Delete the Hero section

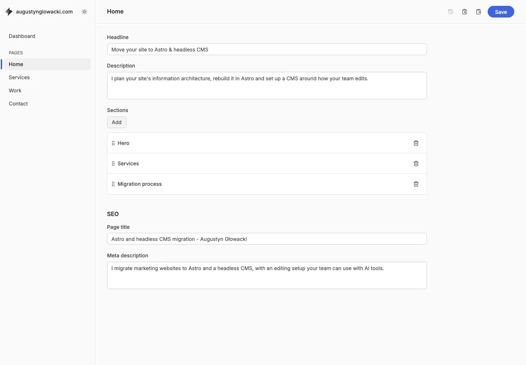pyautogui.click(x=416, y=143)
